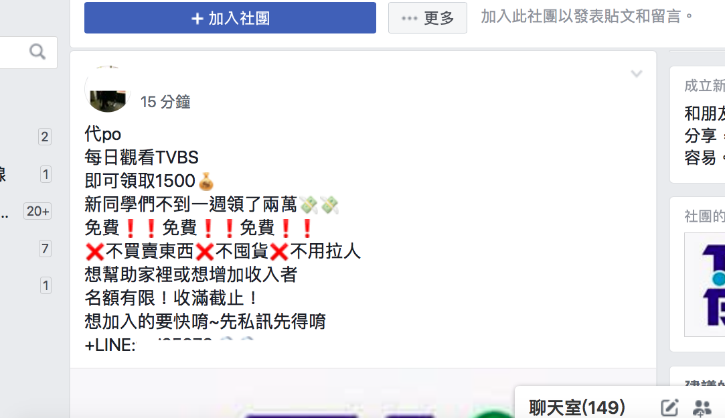Click the three dots icon beside 更多
Screen dimensions: 725x418
pyautogui.click(x=409, y=19)
